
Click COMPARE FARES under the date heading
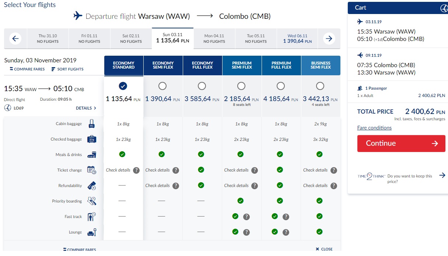[27, 69]
